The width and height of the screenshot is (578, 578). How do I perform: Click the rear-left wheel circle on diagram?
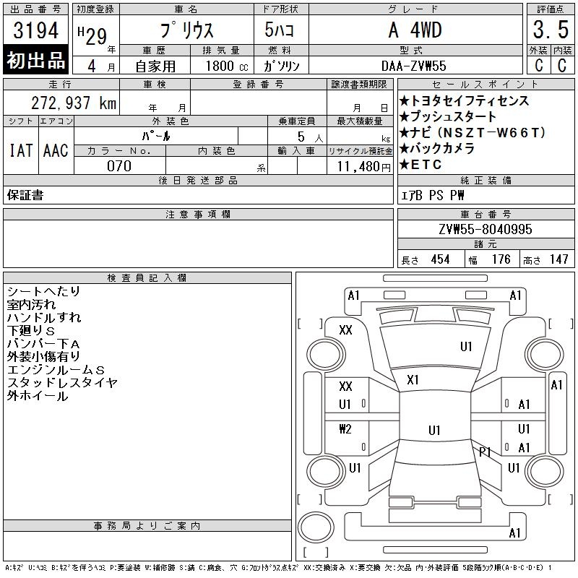point(326,471)
